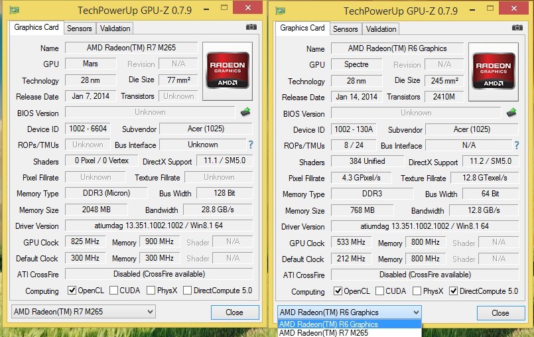Click Bus Interface question mark in R7 M265 window

coord(251,145)
